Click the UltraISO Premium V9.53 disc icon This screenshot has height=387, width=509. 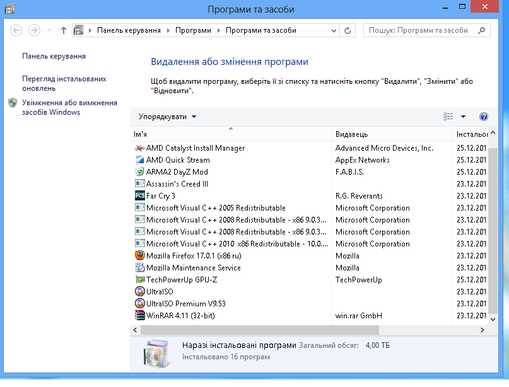click(139, 304)
